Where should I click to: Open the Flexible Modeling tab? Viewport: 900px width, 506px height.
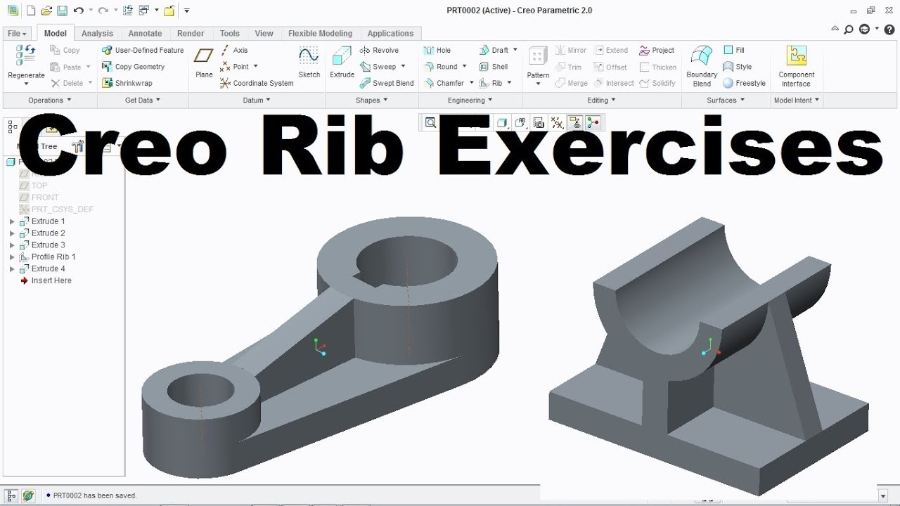[x=320, y=33]
